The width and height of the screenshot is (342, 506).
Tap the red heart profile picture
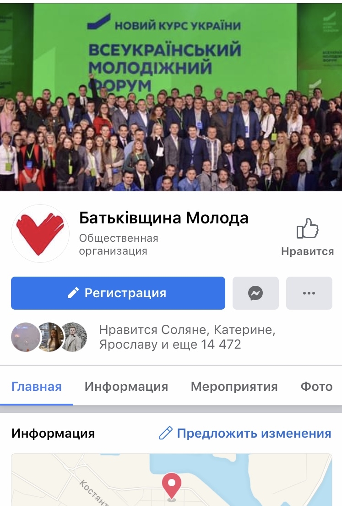pyautogui.click(x=40, y=234)
